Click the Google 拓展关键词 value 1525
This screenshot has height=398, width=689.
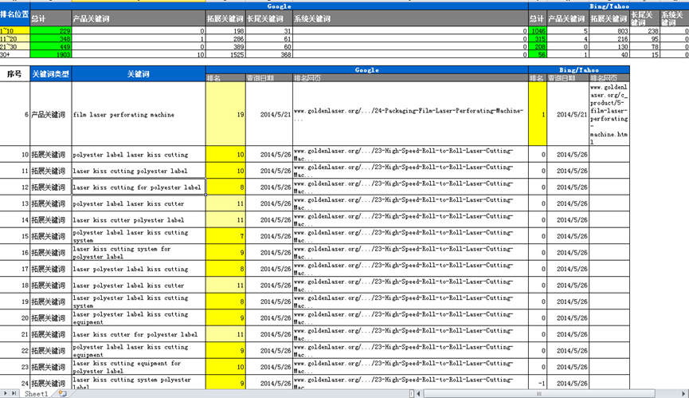(x=225, y=55)
